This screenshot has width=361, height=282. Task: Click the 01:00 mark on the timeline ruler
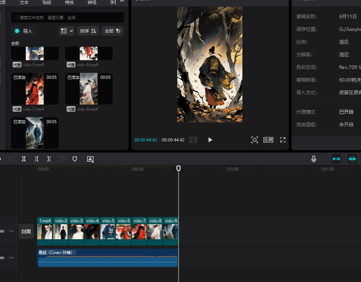click(x=233, y=169)
